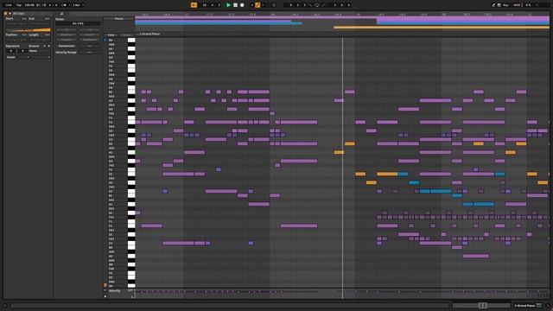Click the Stop button in transport
This screenshot has height=311, width=553.
(x=235, y=5)
